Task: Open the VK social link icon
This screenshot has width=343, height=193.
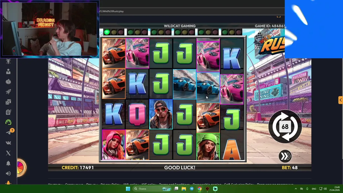Action: [8, 143]
